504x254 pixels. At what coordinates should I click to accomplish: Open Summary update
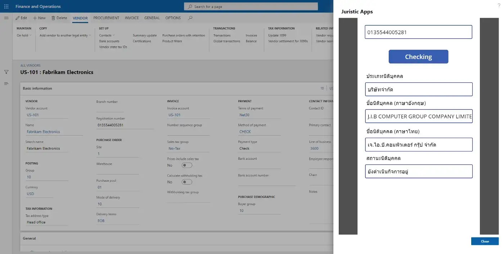tap(145, 35)
